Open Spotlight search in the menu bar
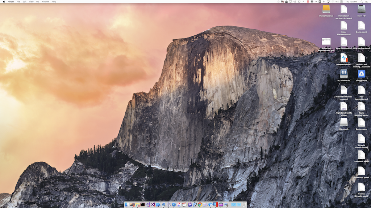Screen dimensions: 371x208 click(362, 2)
